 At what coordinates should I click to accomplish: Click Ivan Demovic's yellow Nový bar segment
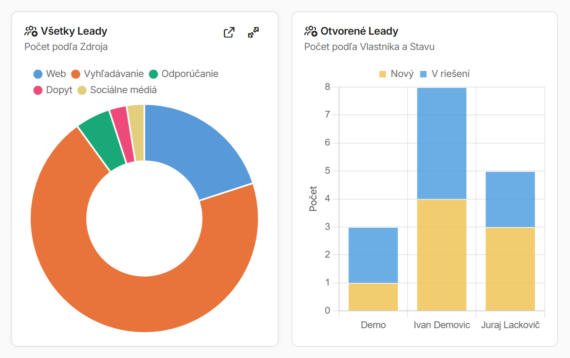pyautogui.click(x=442, y=255)
